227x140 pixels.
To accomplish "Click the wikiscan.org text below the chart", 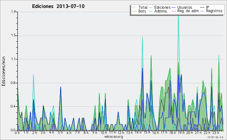I will tap(113, 137).
